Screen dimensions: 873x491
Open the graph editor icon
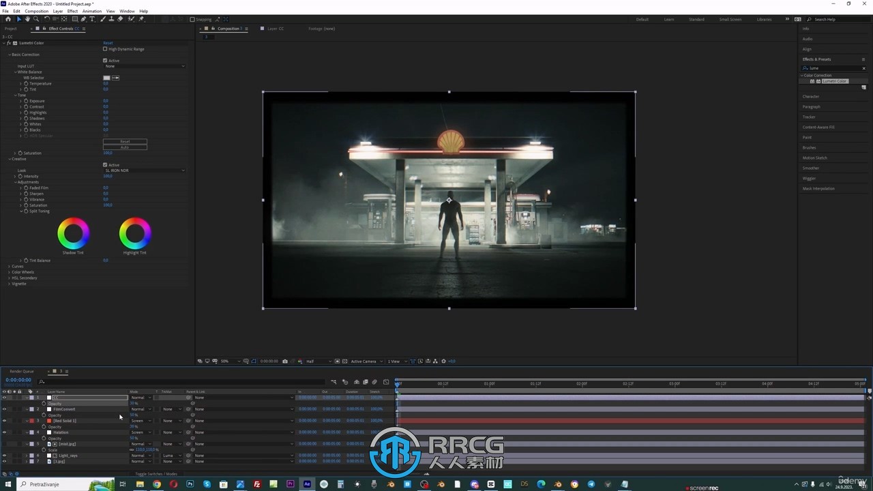pos(386,382)
